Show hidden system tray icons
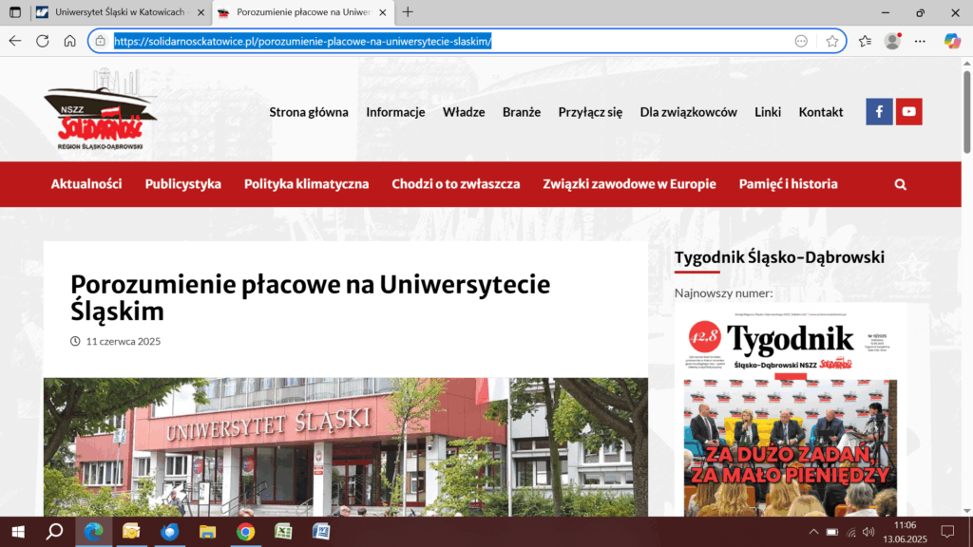 (x=813, y=532)
